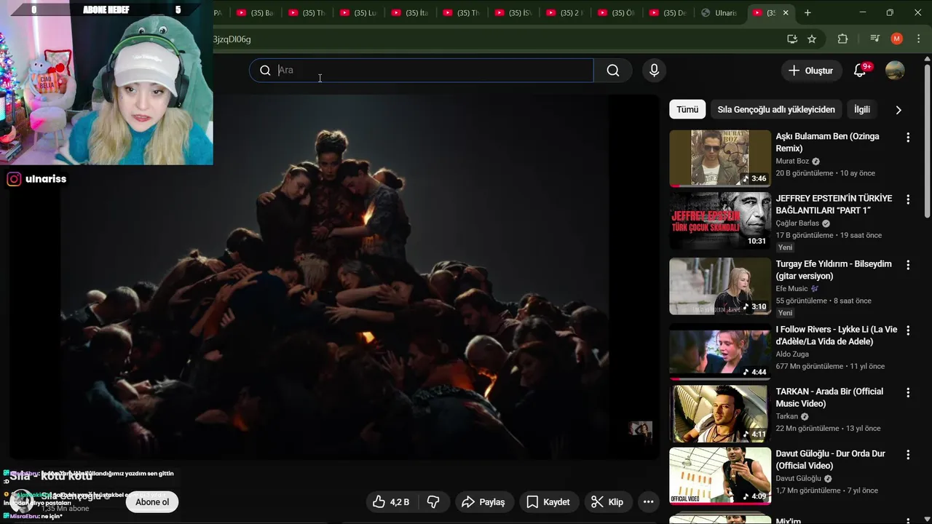Share the video via Paylaş
The height and width of the screenshot is (524, 932).
click(x=483, y=502)
